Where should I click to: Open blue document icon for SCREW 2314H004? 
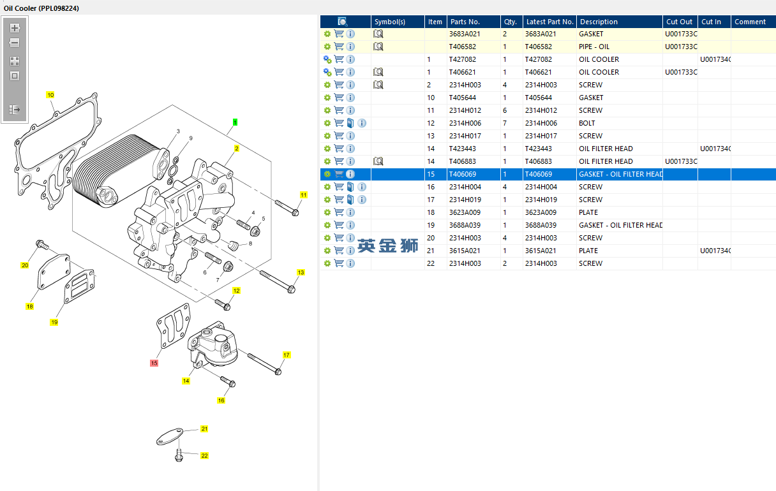350,187
